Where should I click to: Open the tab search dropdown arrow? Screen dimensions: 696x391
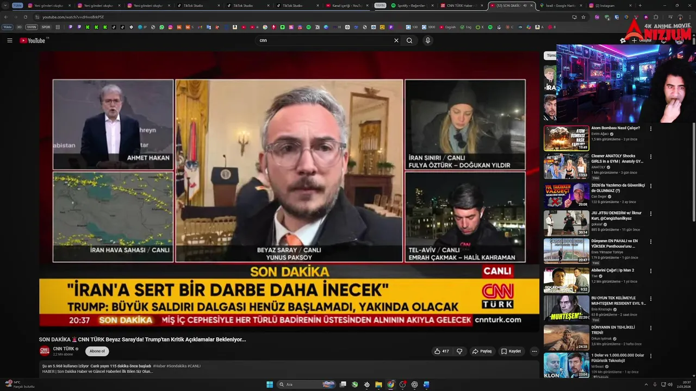point(5,5)
